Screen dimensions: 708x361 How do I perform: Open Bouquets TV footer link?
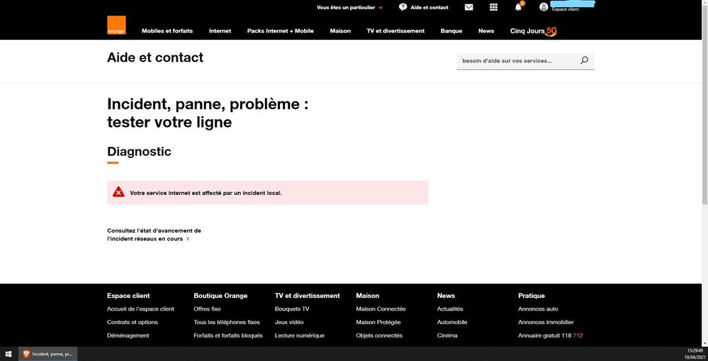(292, 309)
